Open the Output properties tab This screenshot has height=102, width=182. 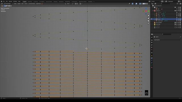(152, 42)
